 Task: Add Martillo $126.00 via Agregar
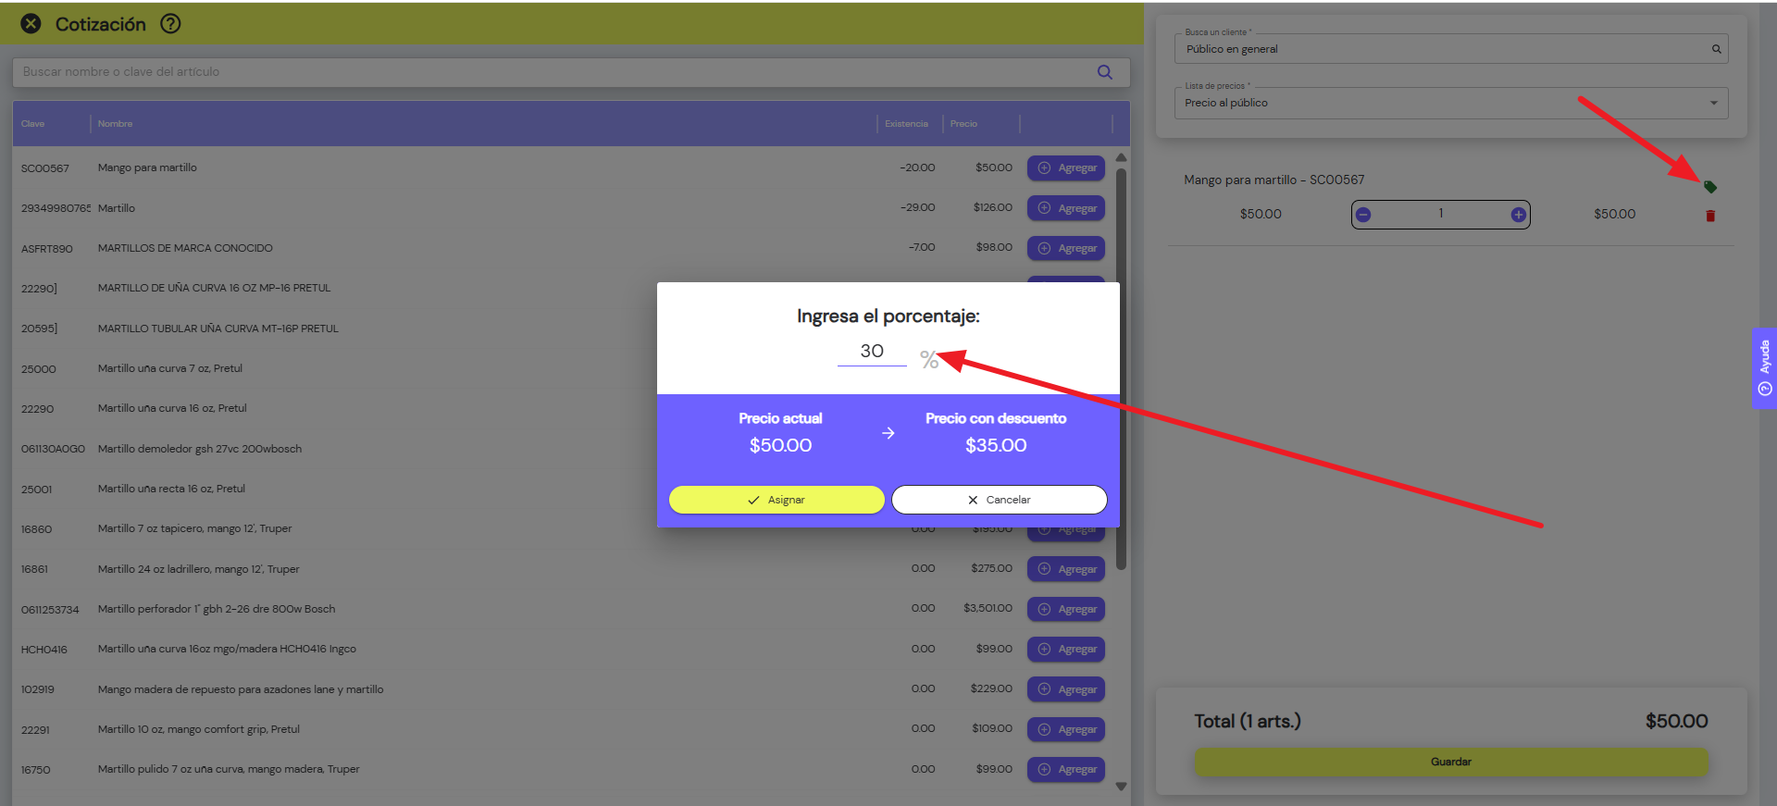click(1066, 208)
